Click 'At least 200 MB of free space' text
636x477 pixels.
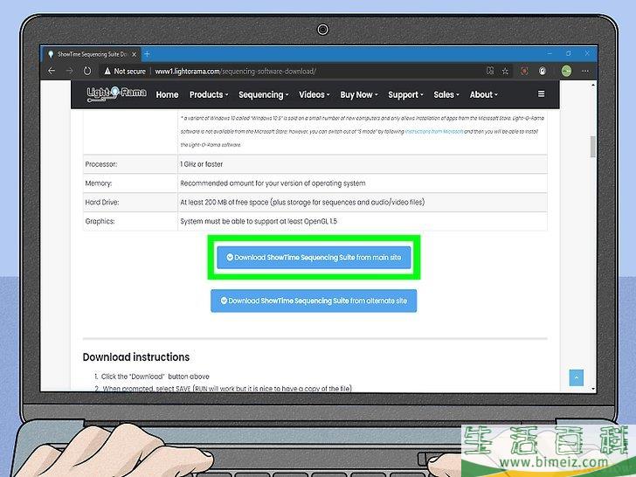pos(225,202)
